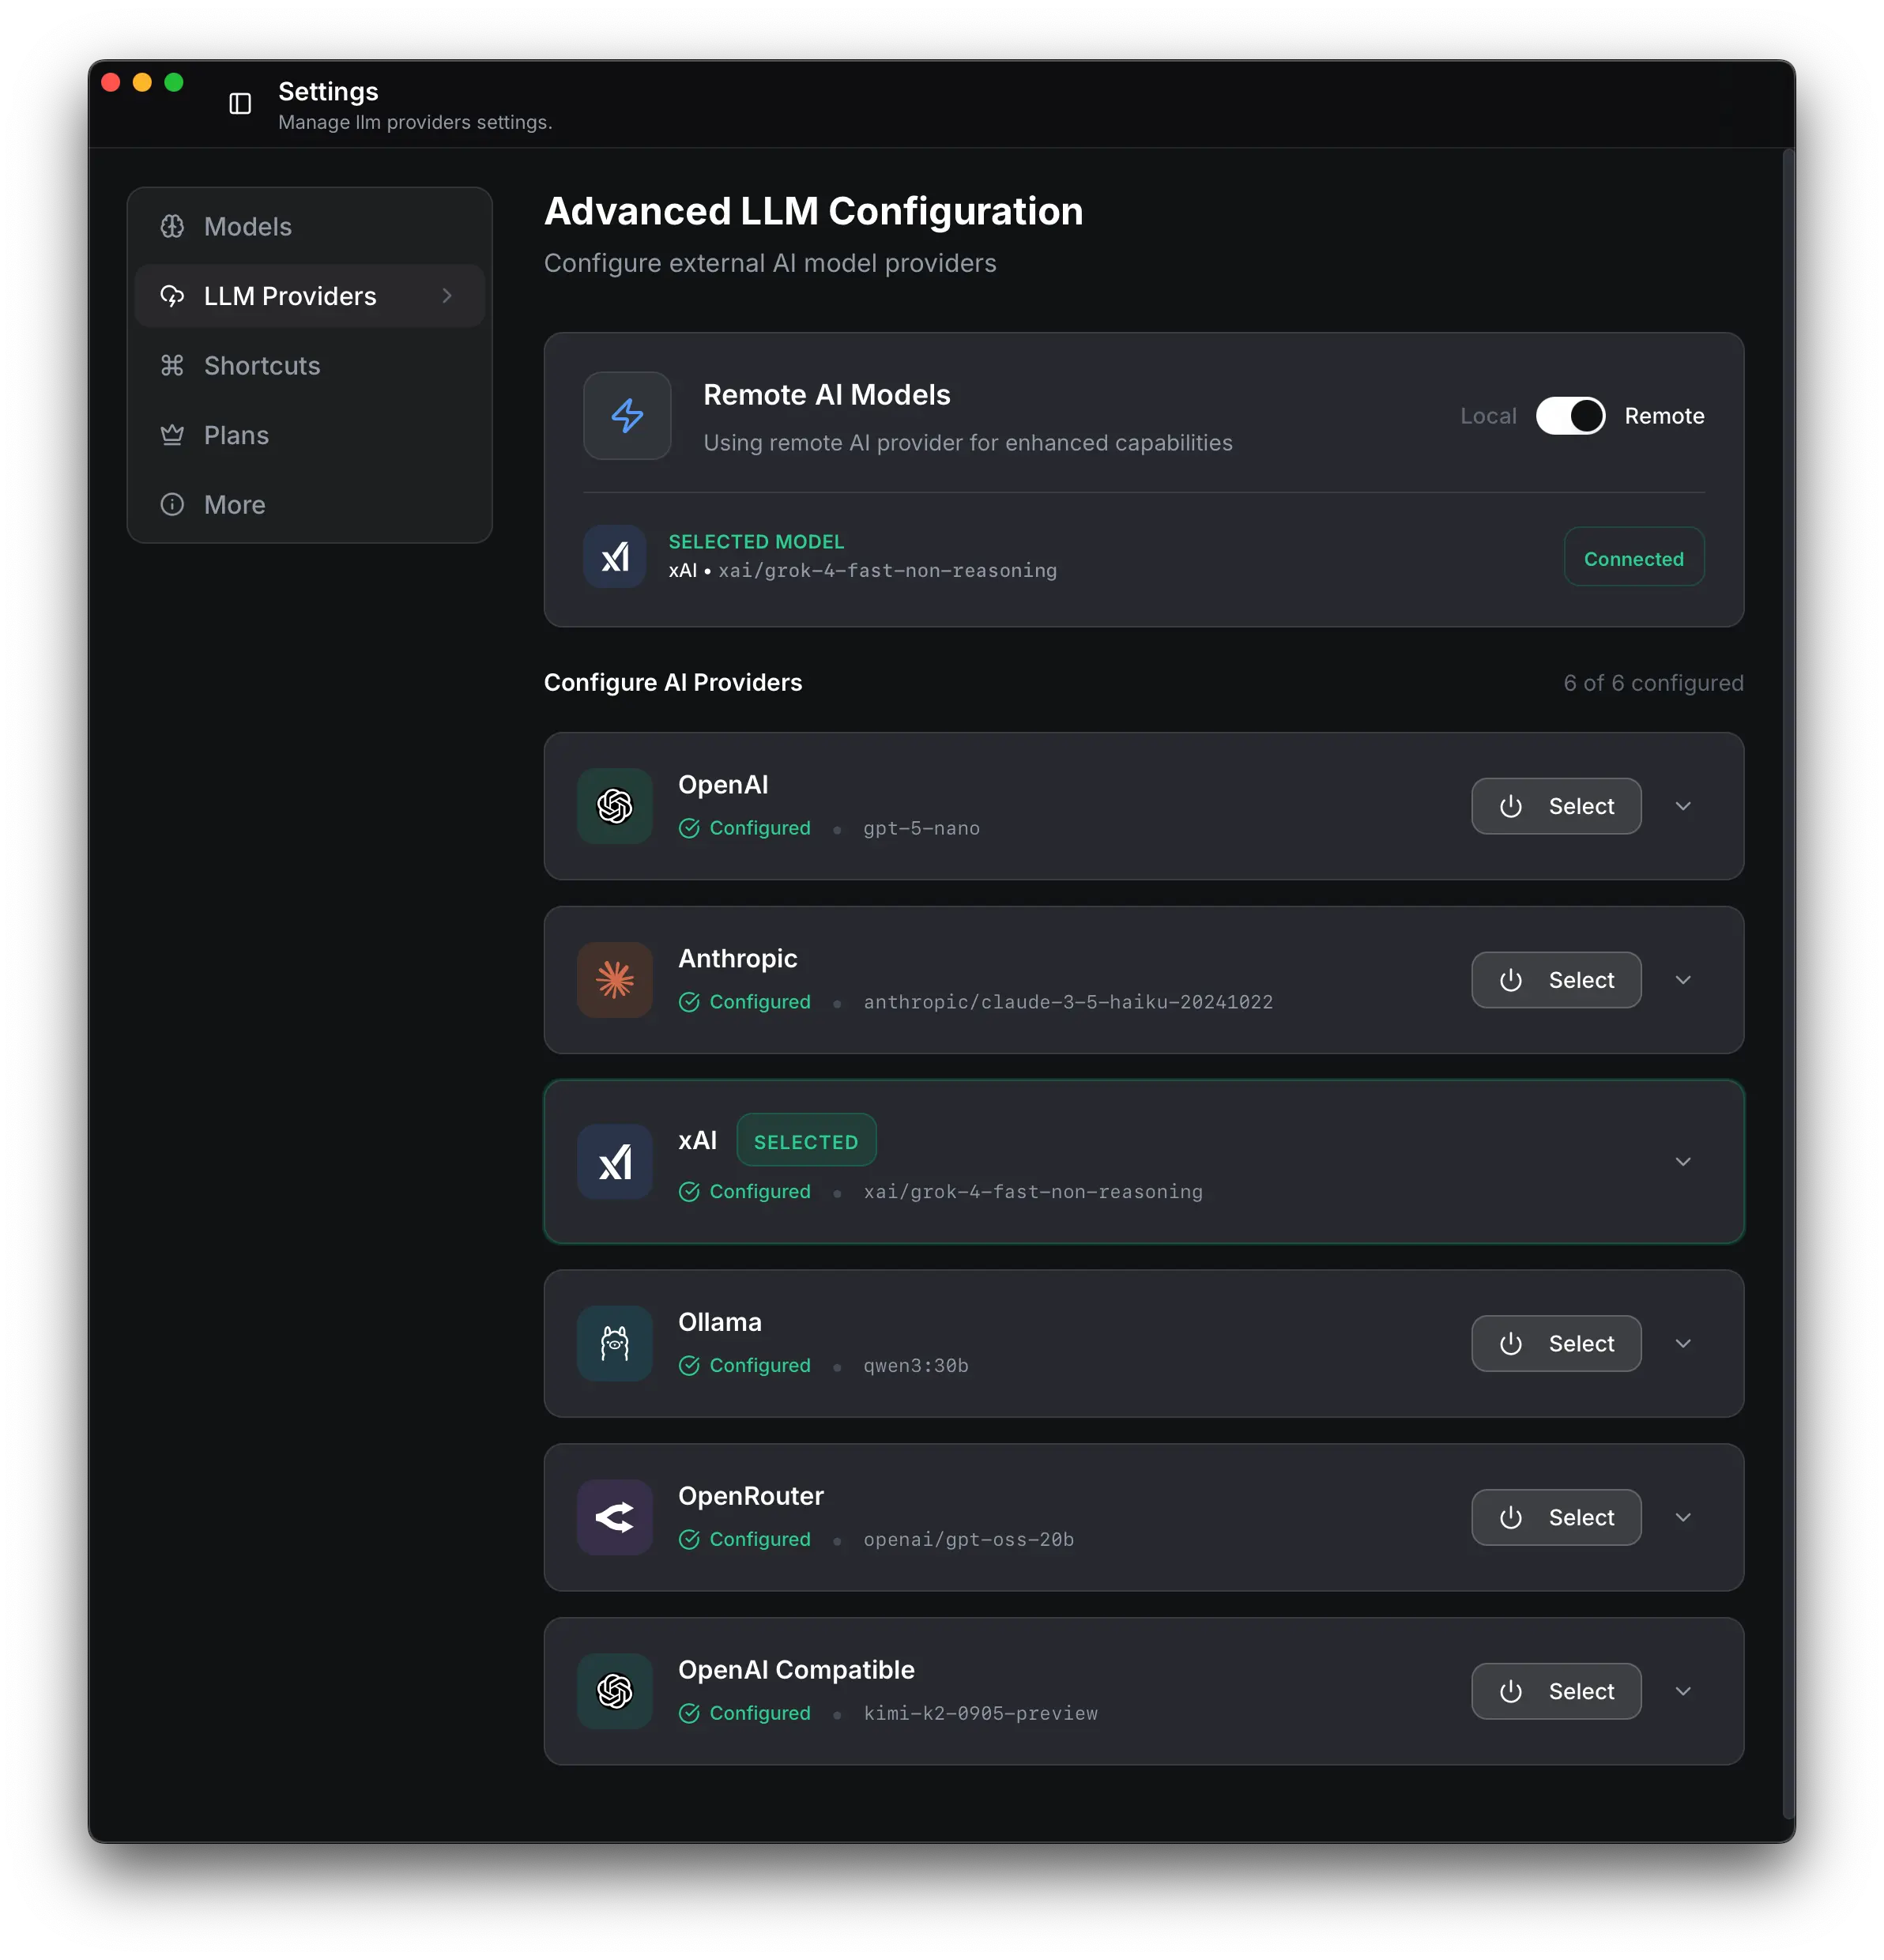
Task: Click the lightning bolt Remote AI Models icon
Action: tap(627, 416)
